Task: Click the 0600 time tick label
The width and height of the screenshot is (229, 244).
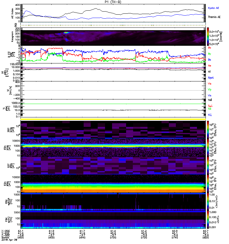Action: [20, 238]
